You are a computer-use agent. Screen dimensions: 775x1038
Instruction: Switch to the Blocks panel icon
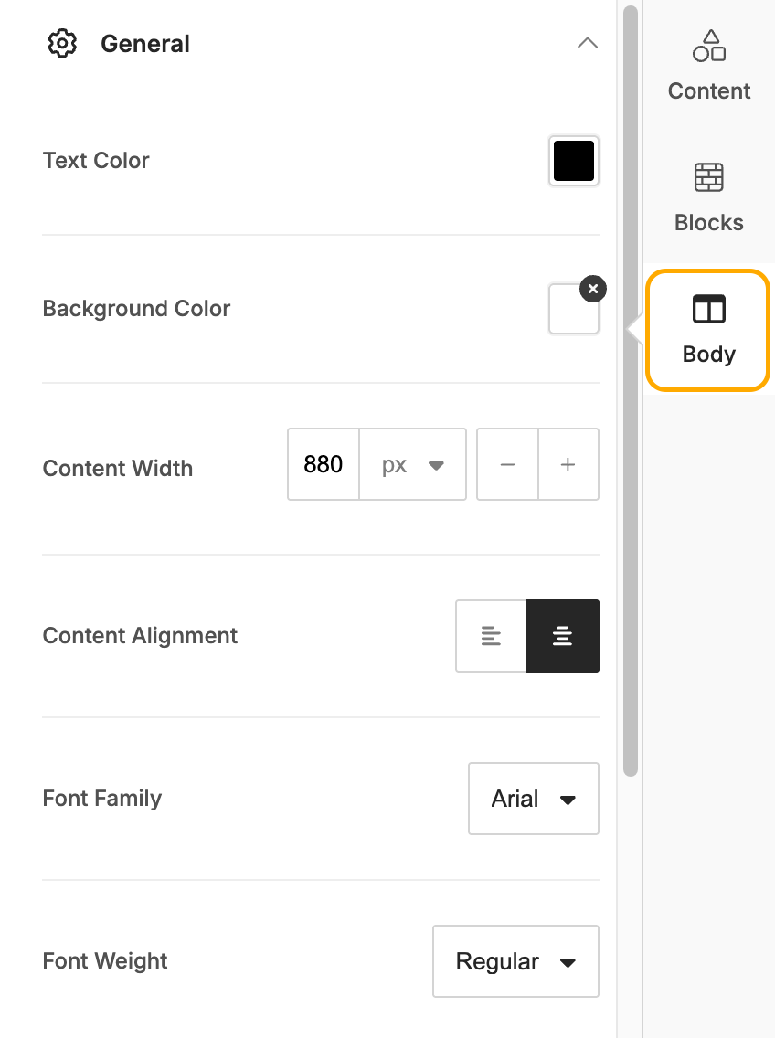[708, 177]
